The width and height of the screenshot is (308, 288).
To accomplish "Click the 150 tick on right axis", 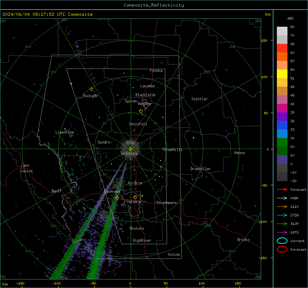I will [265, 40].
